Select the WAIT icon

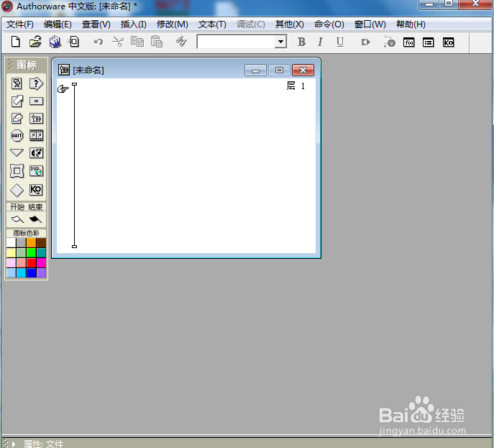point(17,136)
